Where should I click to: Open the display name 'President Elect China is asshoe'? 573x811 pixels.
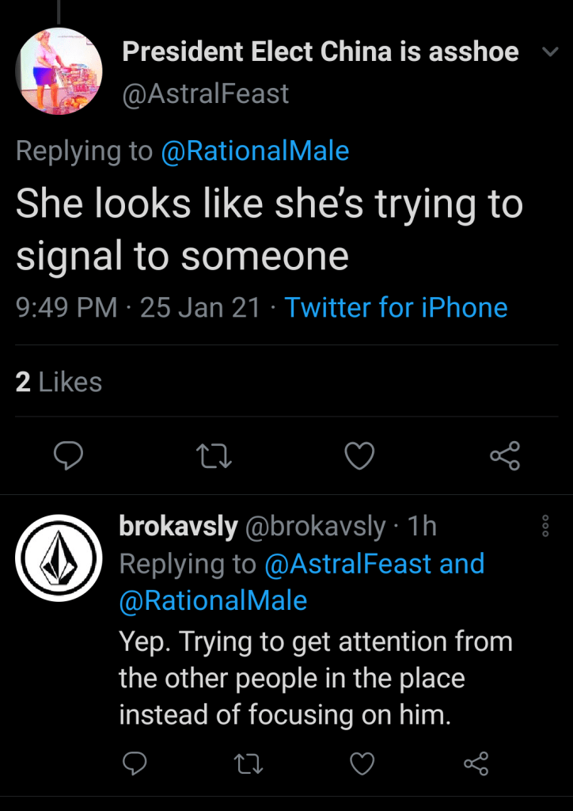[x=321, y=52]
